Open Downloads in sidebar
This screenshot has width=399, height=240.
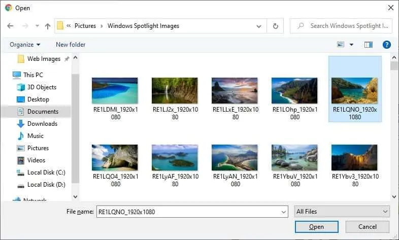point(42,124)
